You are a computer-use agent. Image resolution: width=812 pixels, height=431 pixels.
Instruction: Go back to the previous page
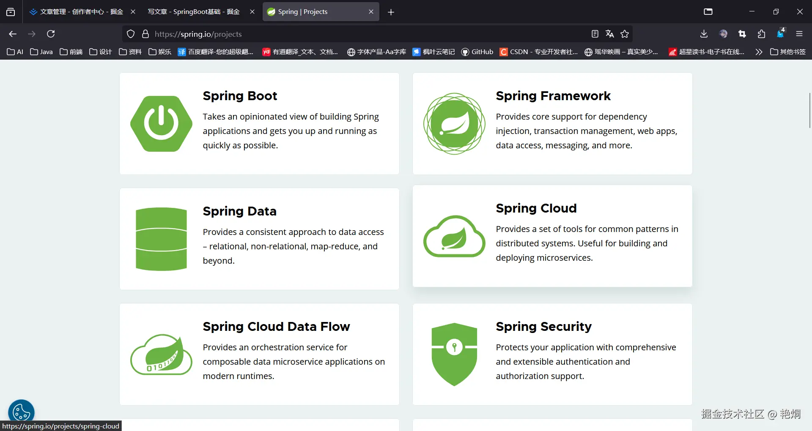pyautogui.click(x=13, y=34)
